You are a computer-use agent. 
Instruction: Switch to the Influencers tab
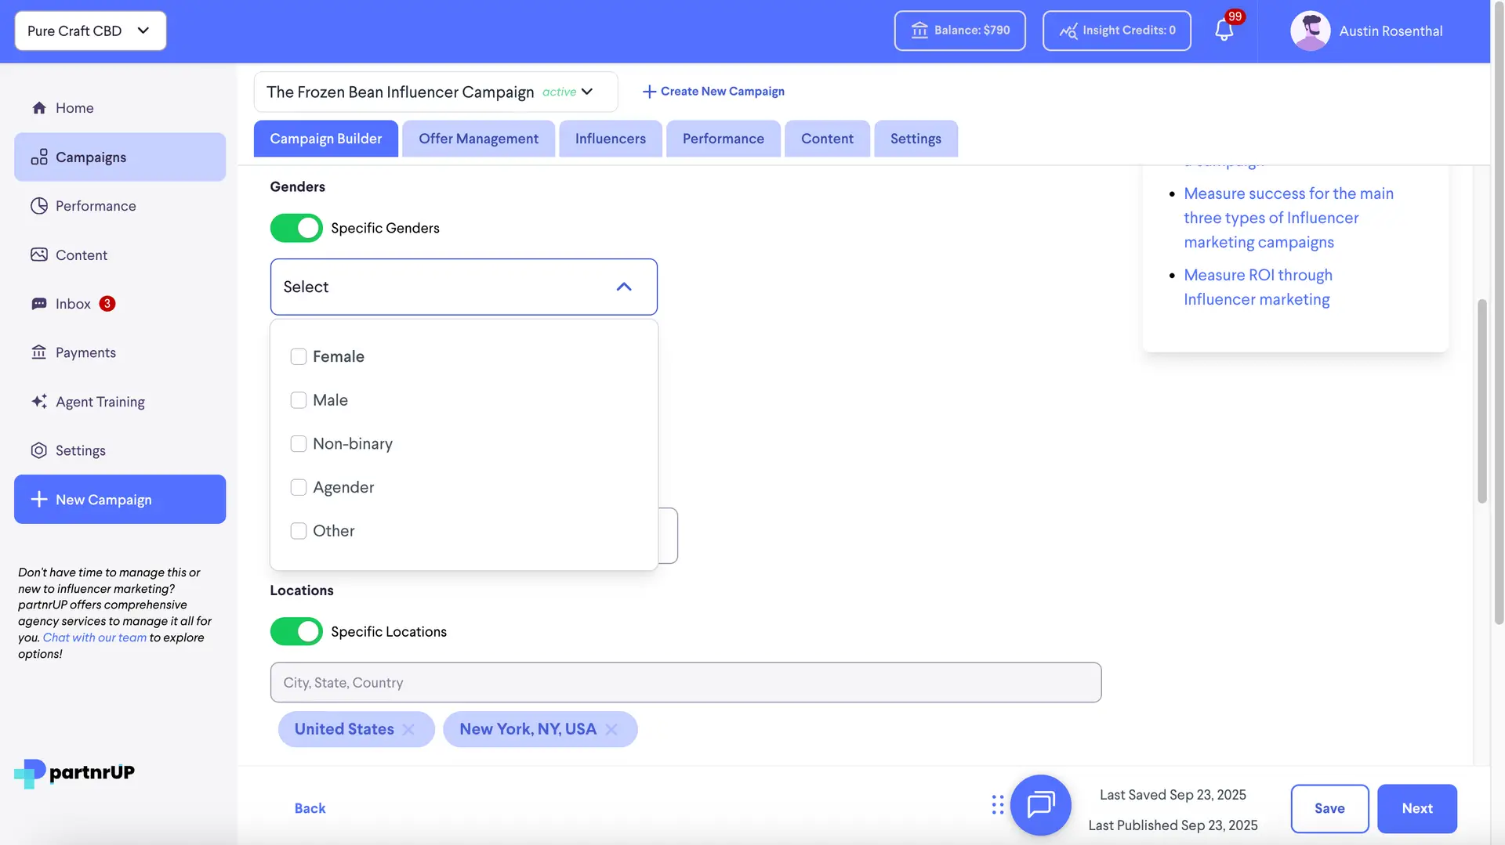coord(610,138)
